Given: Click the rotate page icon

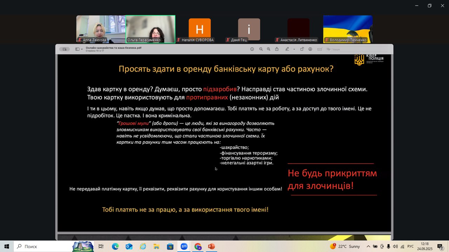Looking at the screenshot, I should pyautogui.click(x=302, y=49).
